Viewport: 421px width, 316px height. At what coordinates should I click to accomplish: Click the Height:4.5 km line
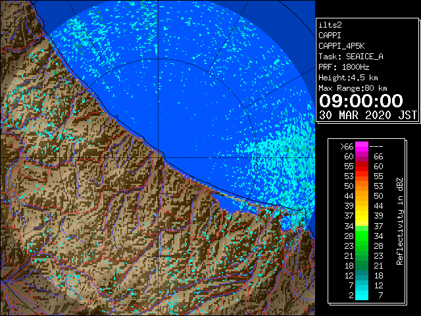tap(348, 78)
